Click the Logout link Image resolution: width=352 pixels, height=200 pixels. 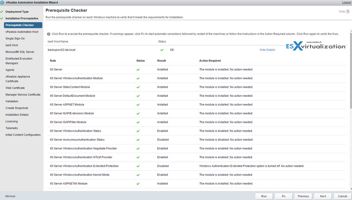[347, 2]
